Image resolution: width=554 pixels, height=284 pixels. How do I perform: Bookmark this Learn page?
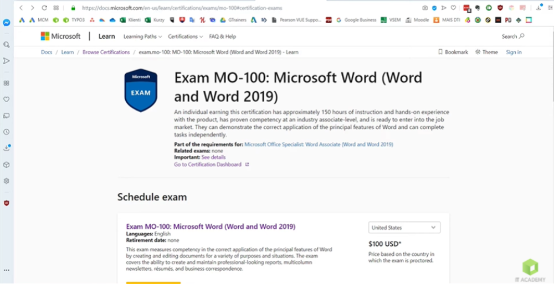tap(453, 52)
